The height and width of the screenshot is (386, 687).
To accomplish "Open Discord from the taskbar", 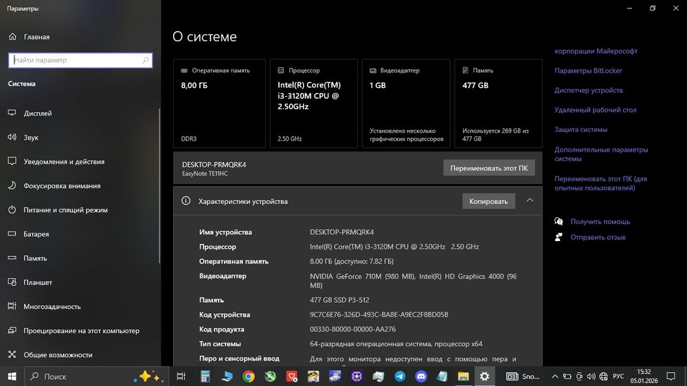I will (421, 376).
